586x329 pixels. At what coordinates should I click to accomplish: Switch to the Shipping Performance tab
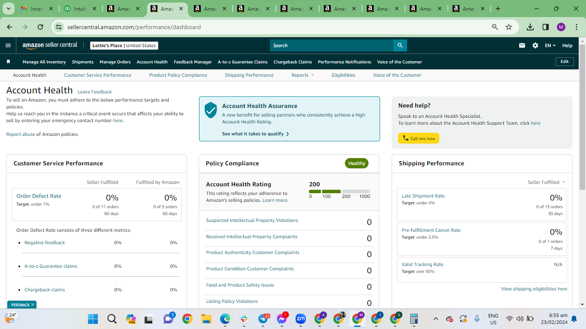click(x=249, y=75)
